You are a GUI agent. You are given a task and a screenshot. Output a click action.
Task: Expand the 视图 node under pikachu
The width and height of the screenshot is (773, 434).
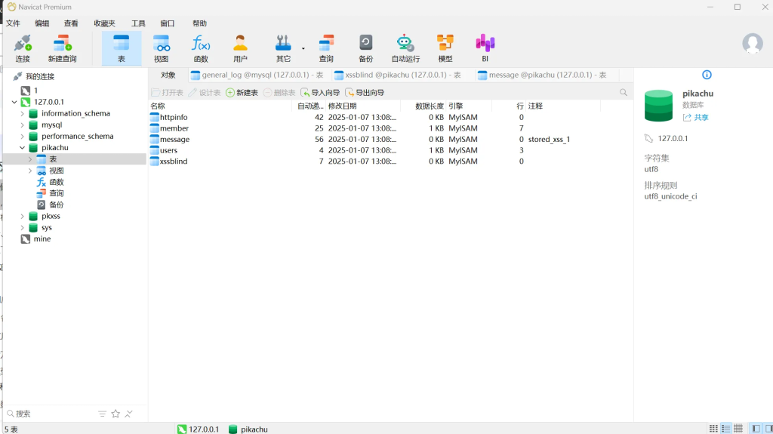[x=30, y=170]
